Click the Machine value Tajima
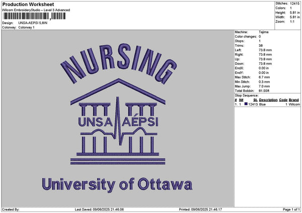 coord(263,32)
